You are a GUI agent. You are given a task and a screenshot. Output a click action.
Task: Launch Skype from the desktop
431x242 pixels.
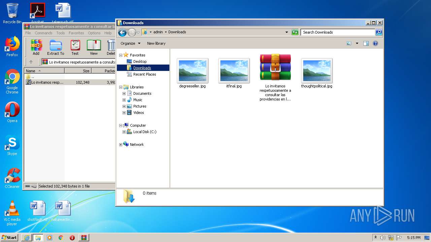(x=12, y=146)
